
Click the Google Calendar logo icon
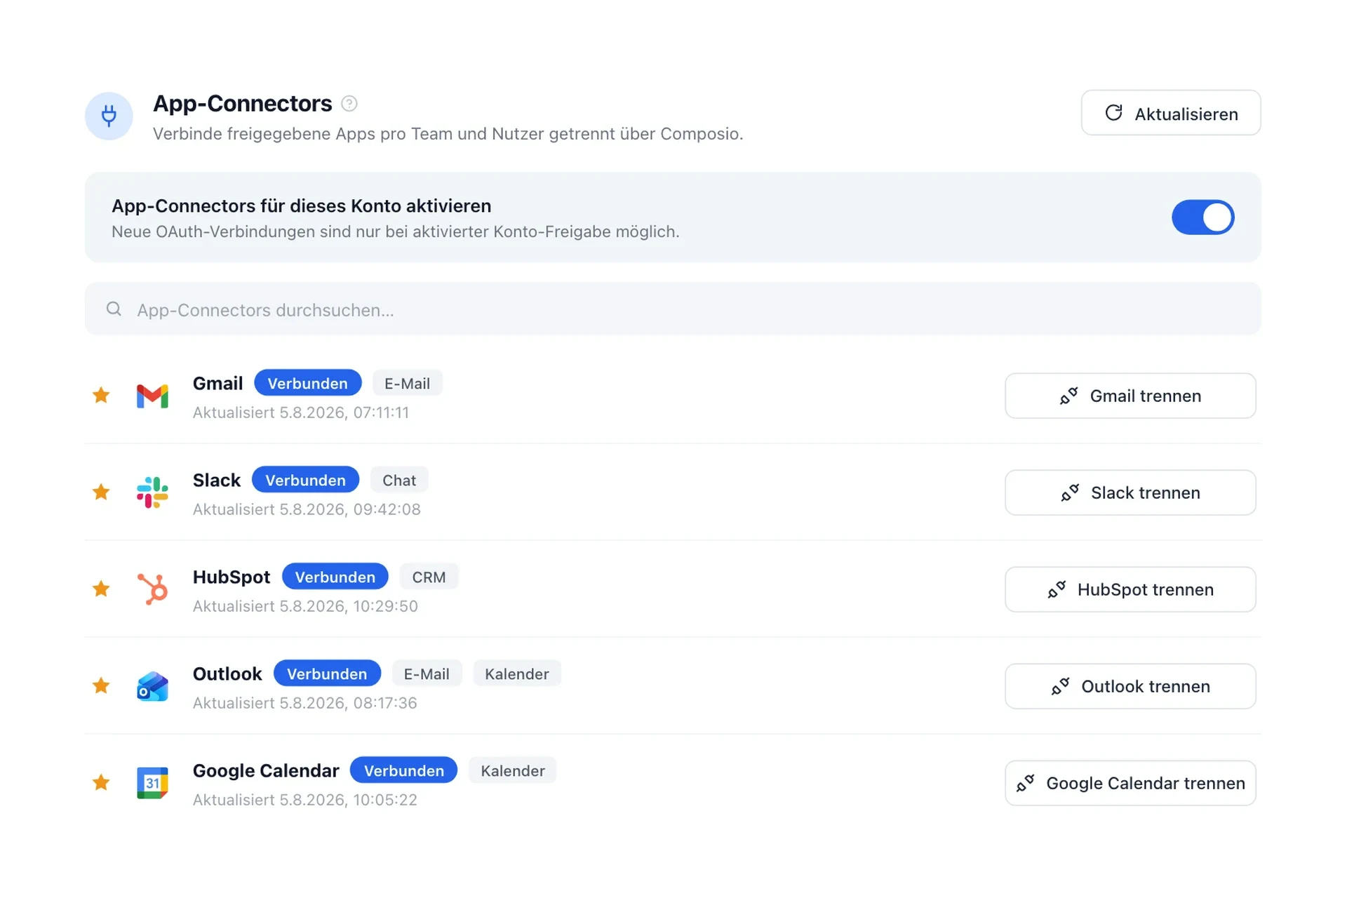[152, 783]
